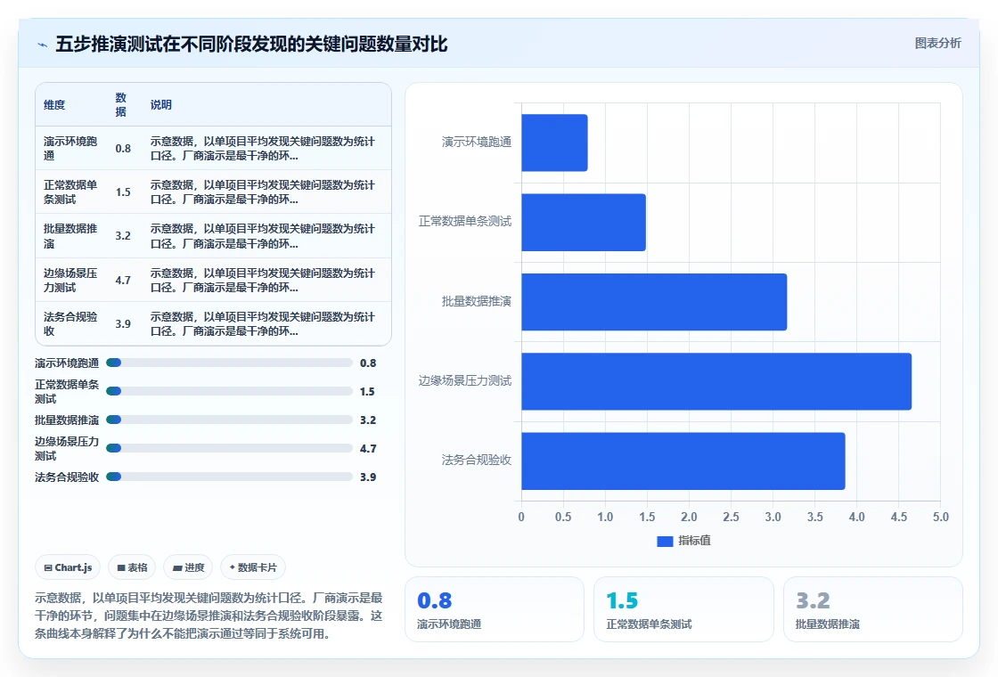998x677 pixels.
Task: Click table value 3.2
Action: pos(123,236)
